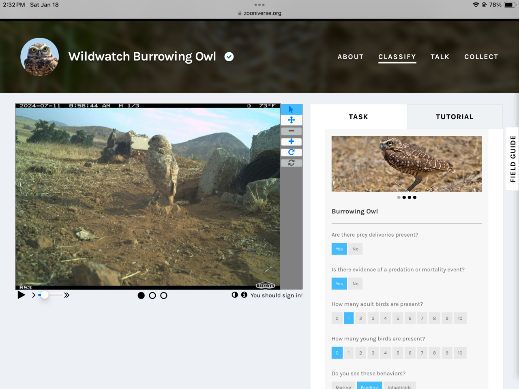
Task: Play the image sequence
Action: (21, 295)
